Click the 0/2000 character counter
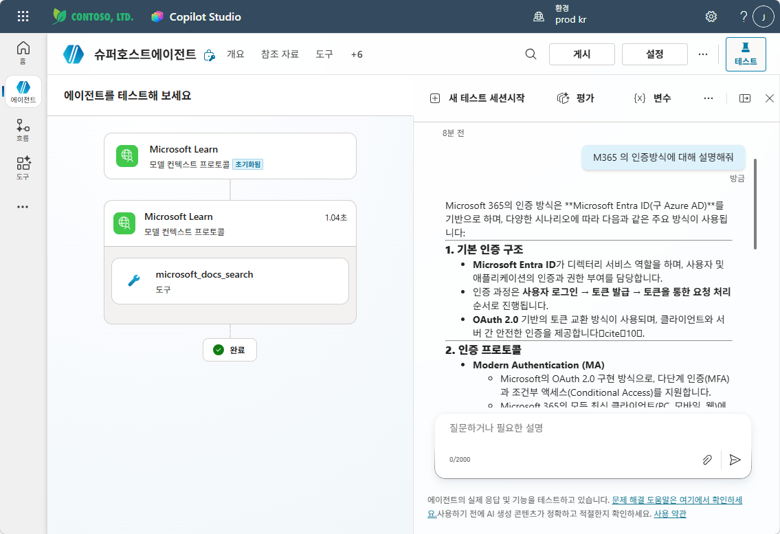780x534 pixels. [x=460, y=460]
